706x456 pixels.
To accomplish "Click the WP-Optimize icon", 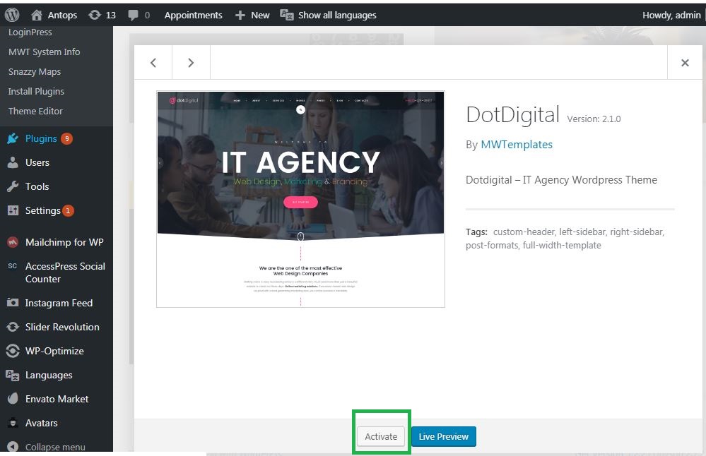I will 13,351.
